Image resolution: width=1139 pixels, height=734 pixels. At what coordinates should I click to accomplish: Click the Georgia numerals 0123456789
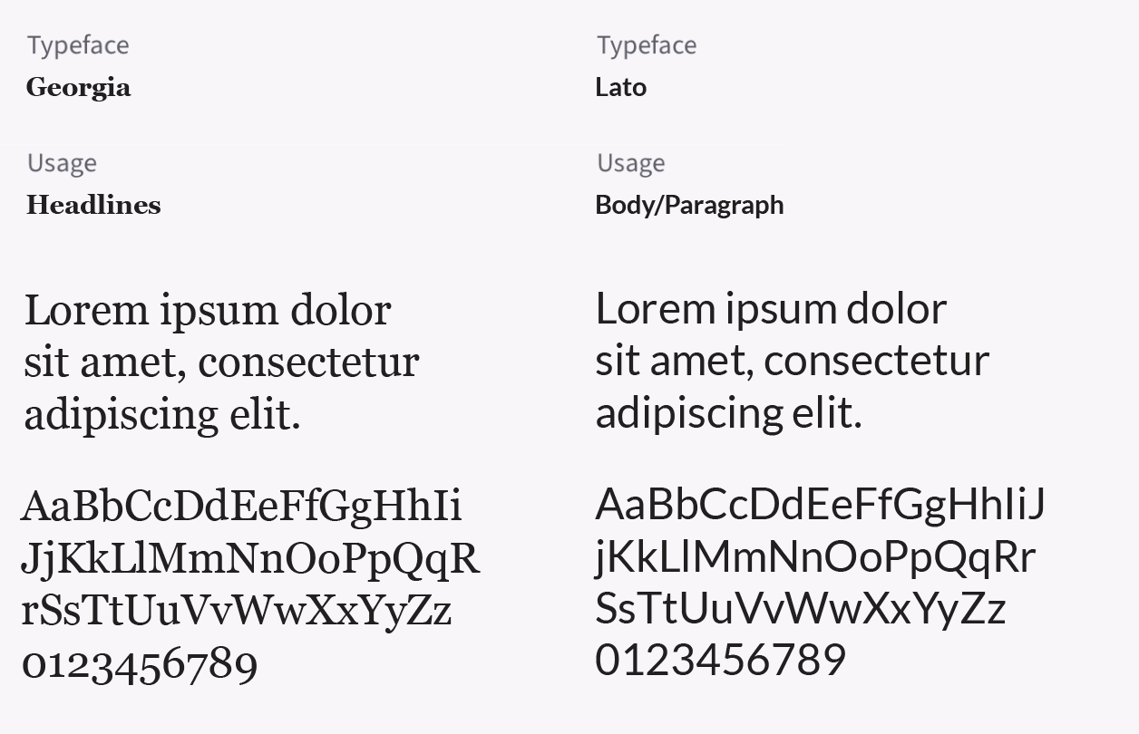click(140, 665)
